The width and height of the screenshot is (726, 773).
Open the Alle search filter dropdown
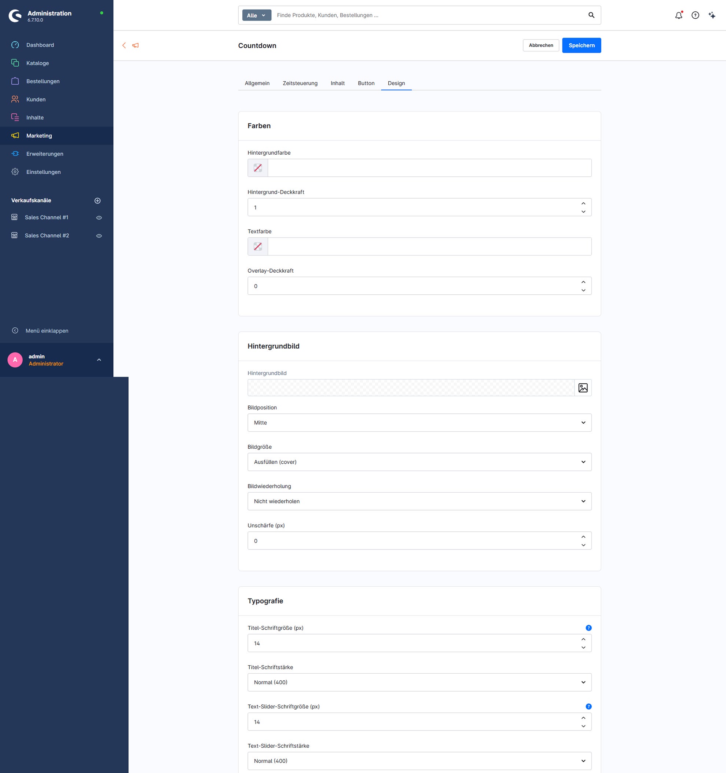pos(256,15)
